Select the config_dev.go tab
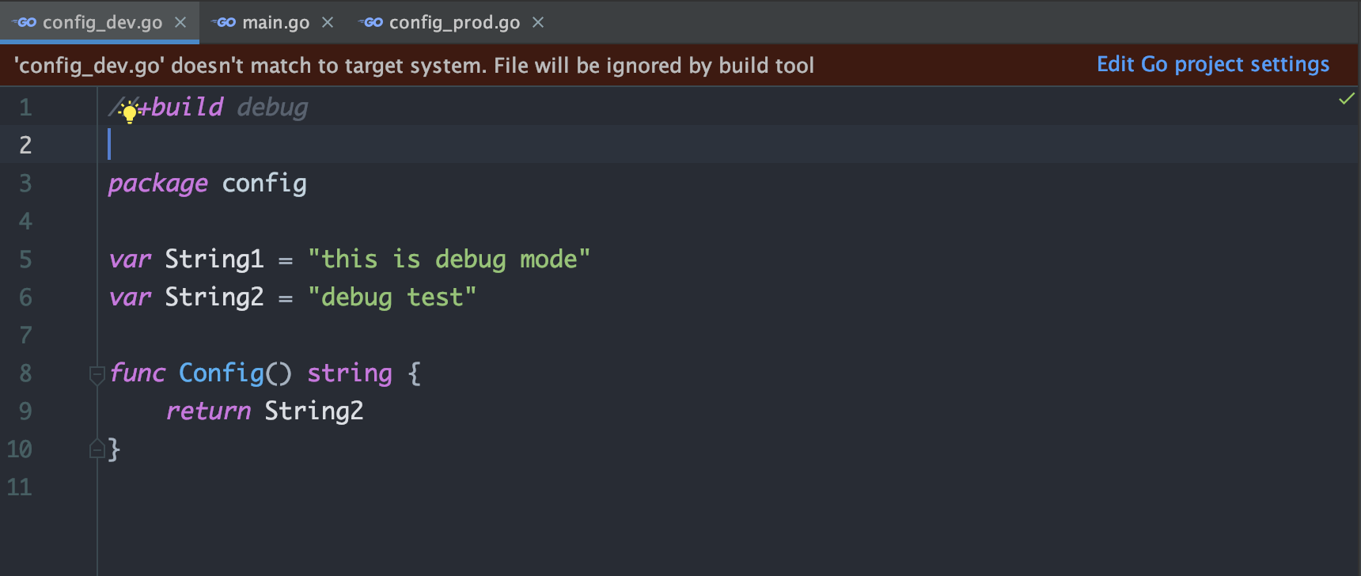The height and width of the screenshot is (576, 1361). 102,22
